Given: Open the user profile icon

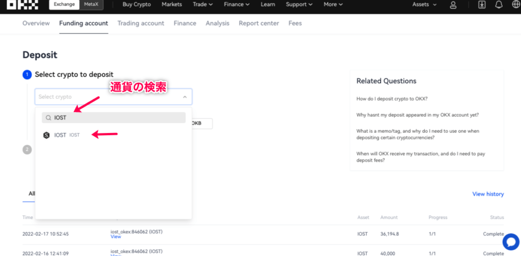Looking at the screenshot, I should pyautogui.click(x=453, y=5).
